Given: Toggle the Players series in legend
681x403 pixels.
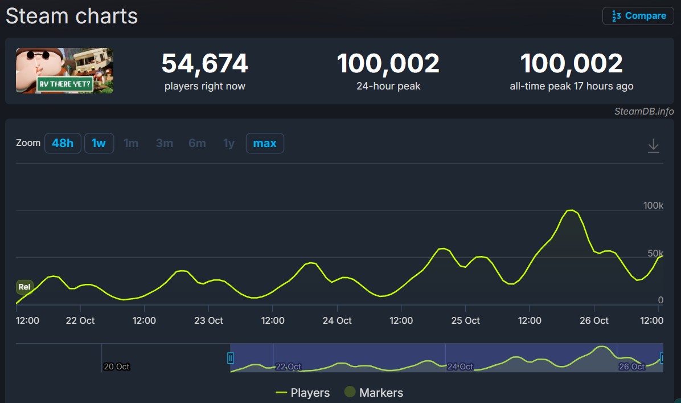Looking at the screenshot, I should [x=302, y=393].
